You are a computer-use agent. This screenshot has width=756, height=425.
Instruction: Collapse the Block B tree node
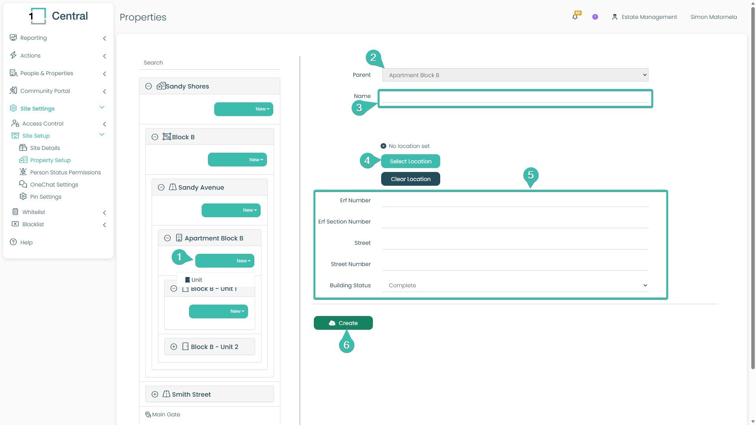tap(155, 137)
